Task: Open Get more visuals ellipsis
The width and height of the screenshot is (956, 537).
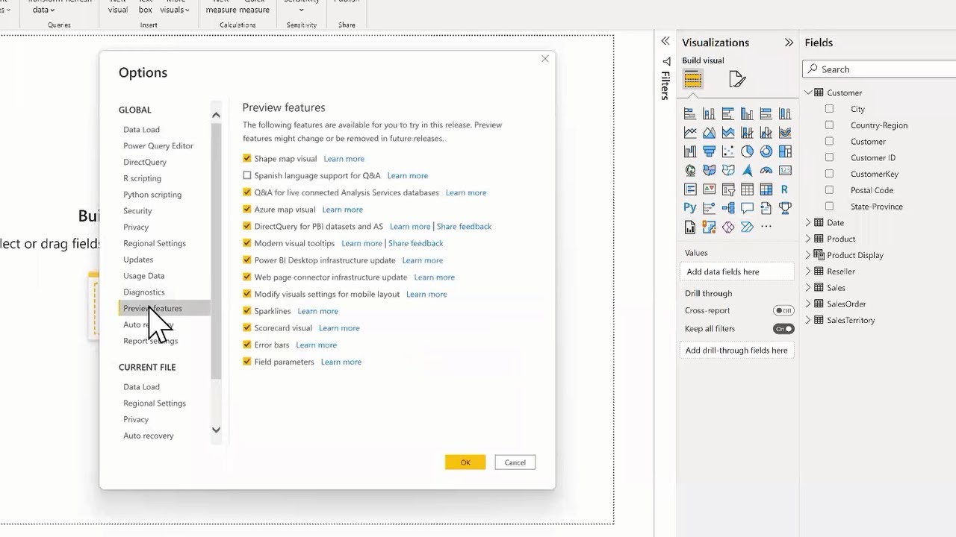Action: [766, 227]
